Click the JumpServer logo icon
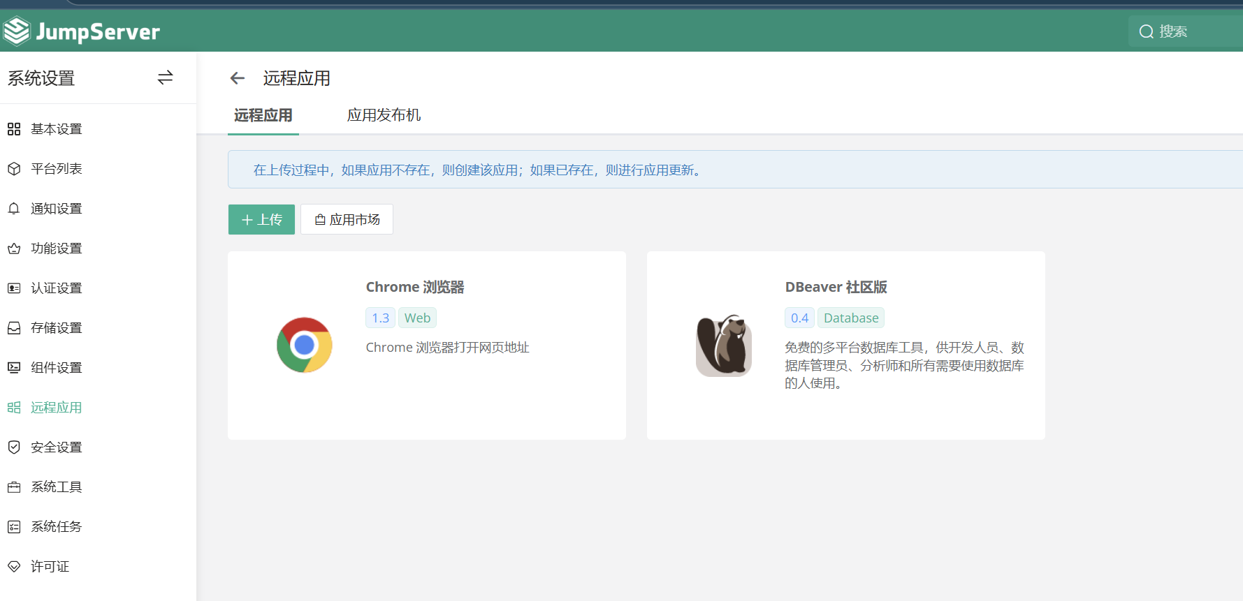Image resolution: width=1243 pixels, height=601 pixels. click(16, 31)
